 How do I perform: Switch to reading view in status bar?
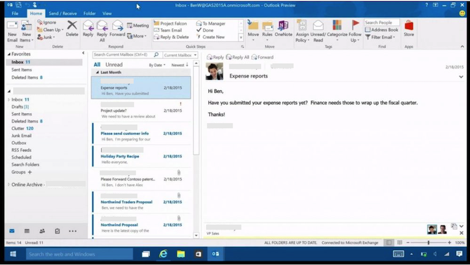399,243
